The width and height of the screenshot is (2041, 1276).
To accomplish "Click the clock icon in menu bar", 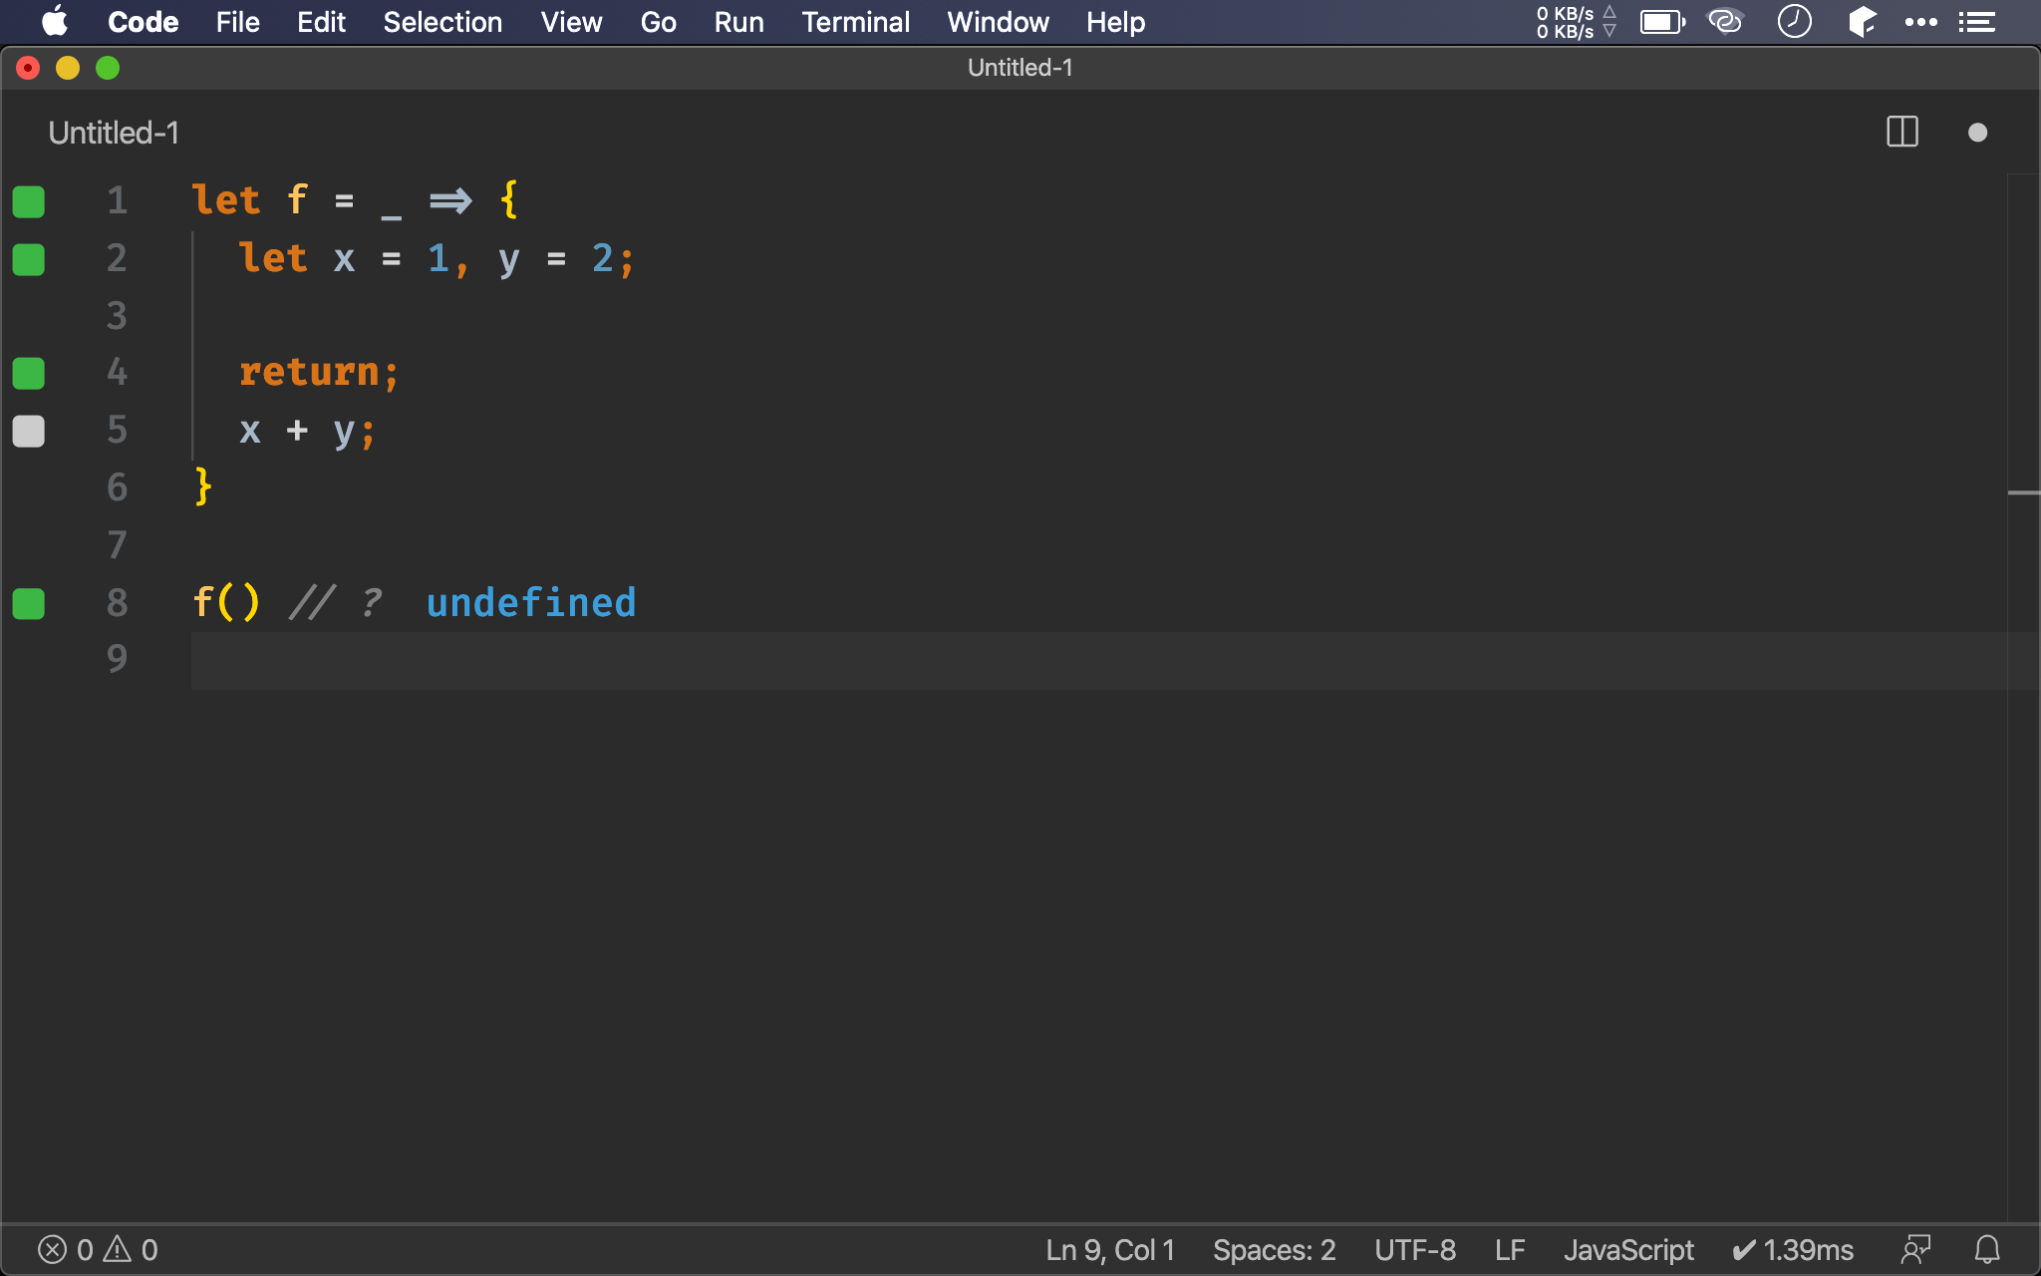I will [x=1794, y=22].
